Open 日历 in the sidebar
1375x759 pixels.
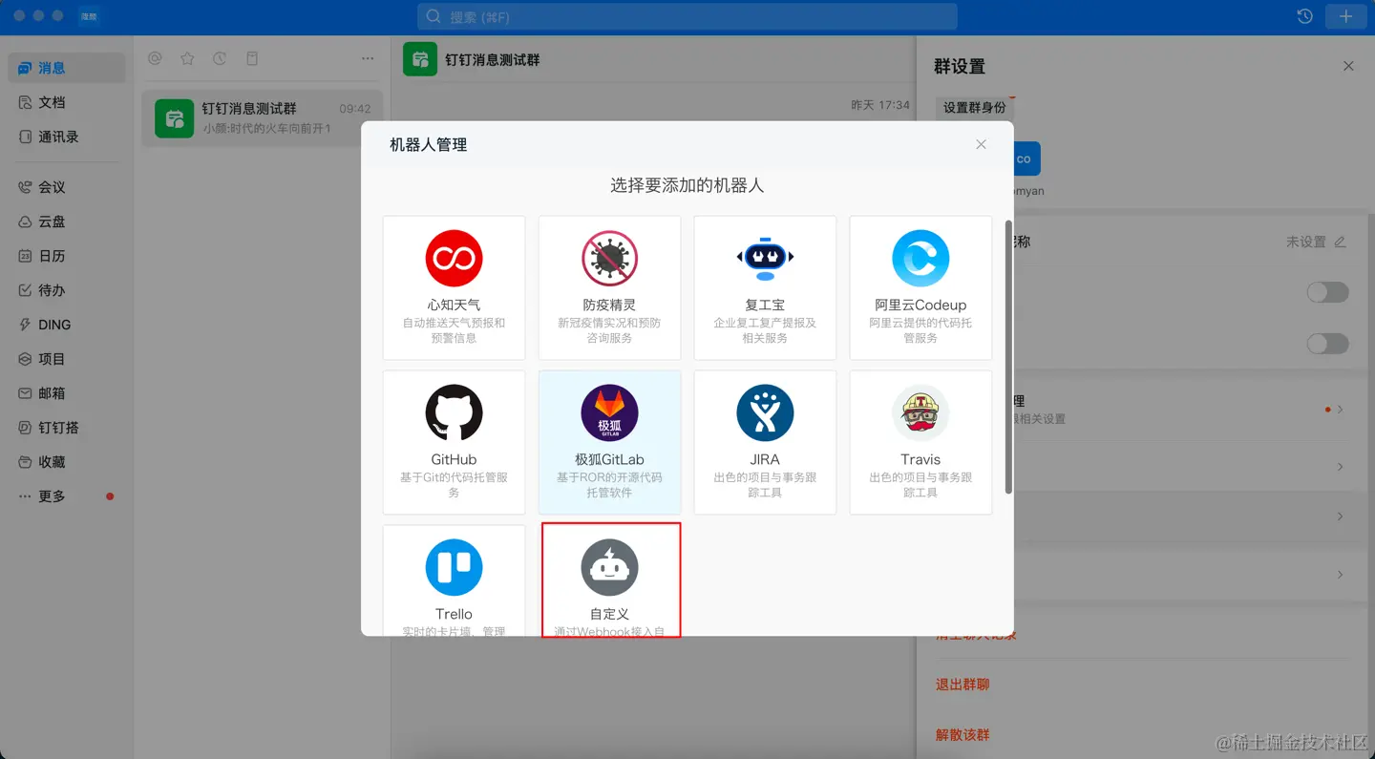67,256
